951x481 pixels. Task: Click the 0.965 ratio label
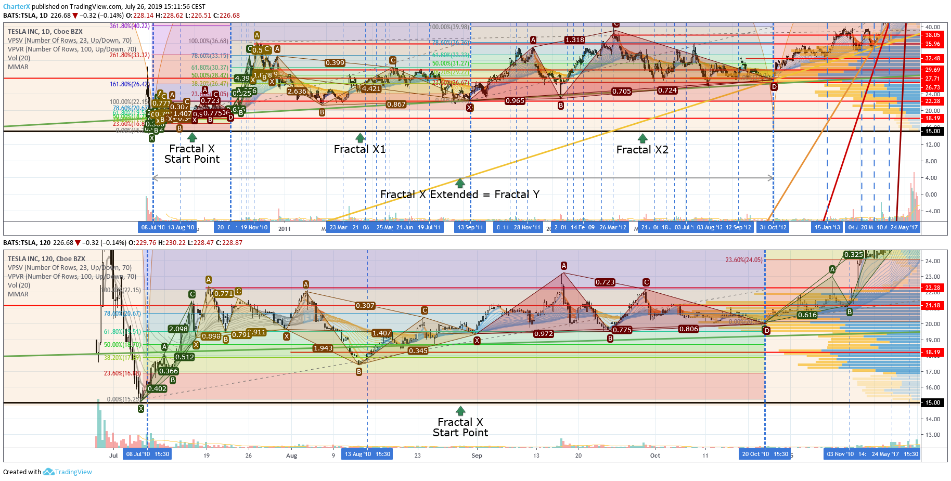[x=515, y=101]
